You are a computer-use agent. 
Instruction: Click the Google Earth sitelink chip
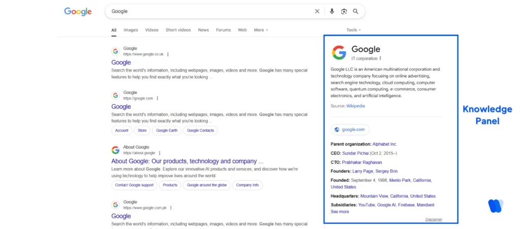pyautogui.click(x=167, y=130)
